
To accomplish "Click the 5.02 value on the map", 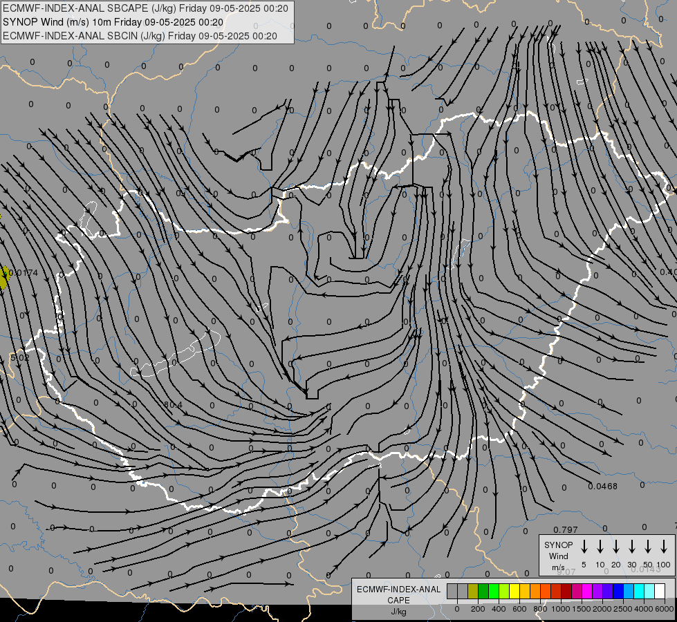I will click(20, 358).
